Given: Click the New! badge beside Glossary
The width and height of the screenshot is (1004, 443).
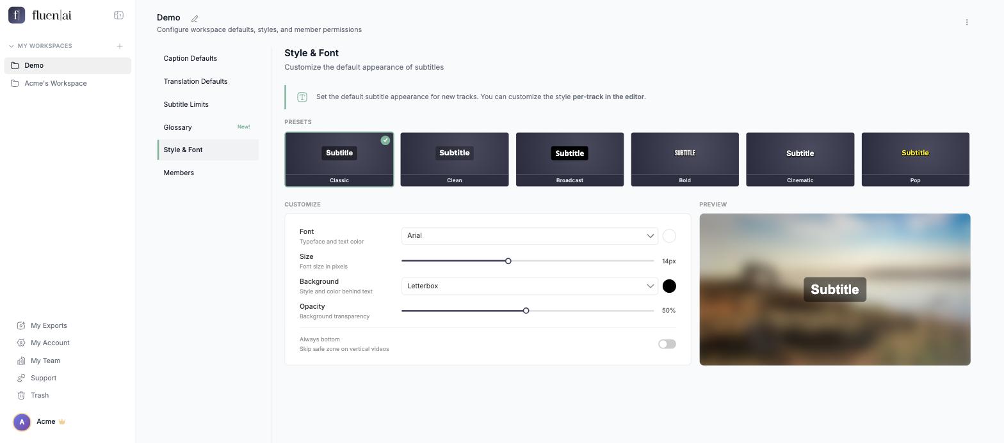Looking at the screenshot, I should [x=244, y=127].
